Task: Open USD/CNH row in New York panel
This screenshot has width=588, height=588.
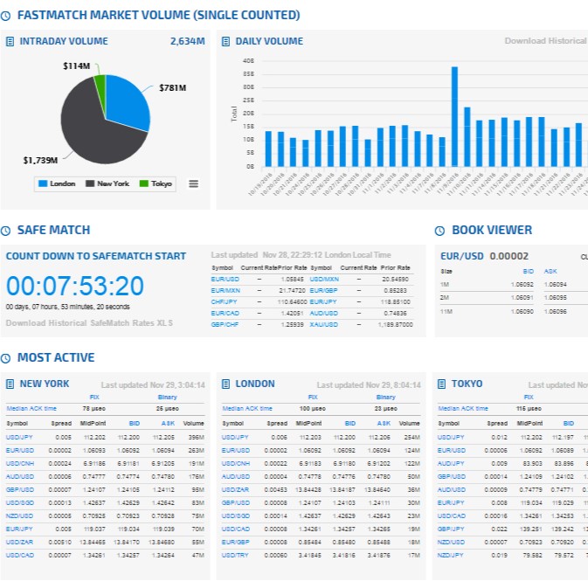Action: [x=105, y=464]
